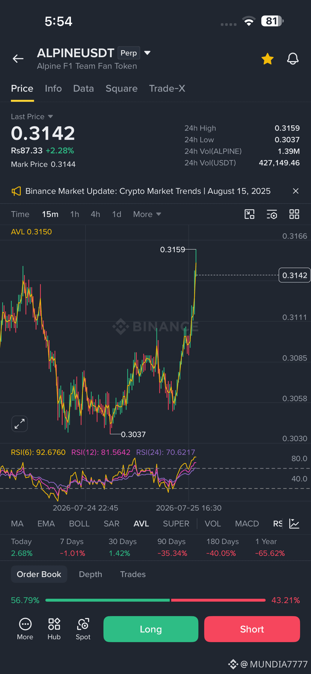This screenshot has height=674, width=311.
Task: Switch to the Trades tab
Action: pos(133,574)
